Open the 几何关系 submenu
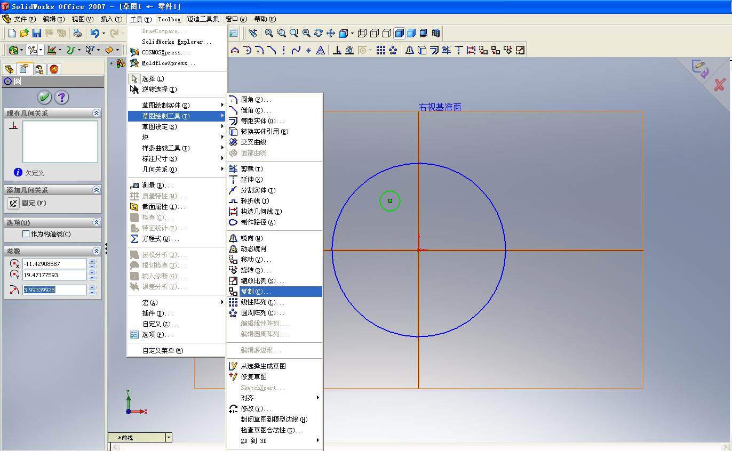Viewport: 732px width, 451px height. click(177, 170)
